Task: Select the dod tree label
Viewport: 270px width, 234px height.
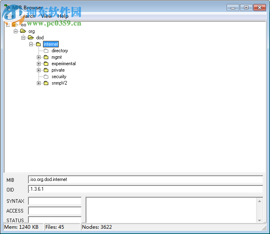Action: point(40,38)
